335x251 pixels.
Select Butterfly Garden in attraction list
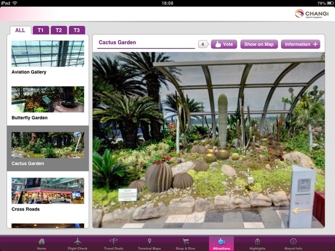(x=48, y=103)
